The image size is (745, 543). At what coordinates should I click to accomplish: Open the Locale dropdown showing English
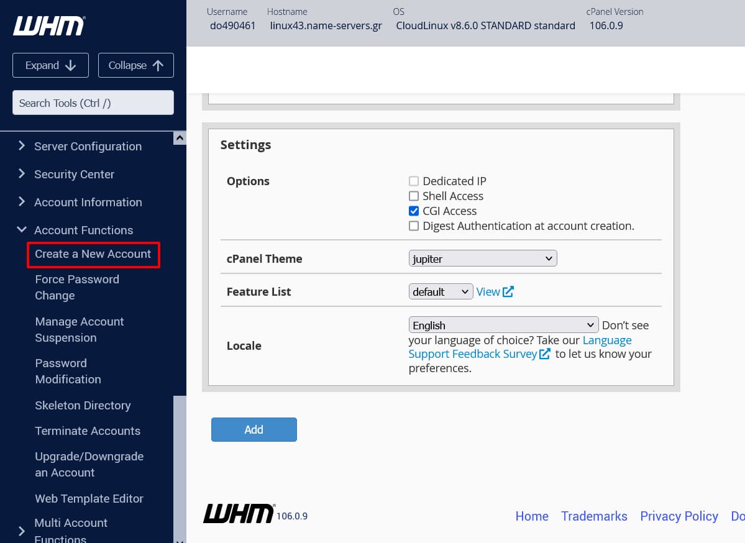(503, 325)
